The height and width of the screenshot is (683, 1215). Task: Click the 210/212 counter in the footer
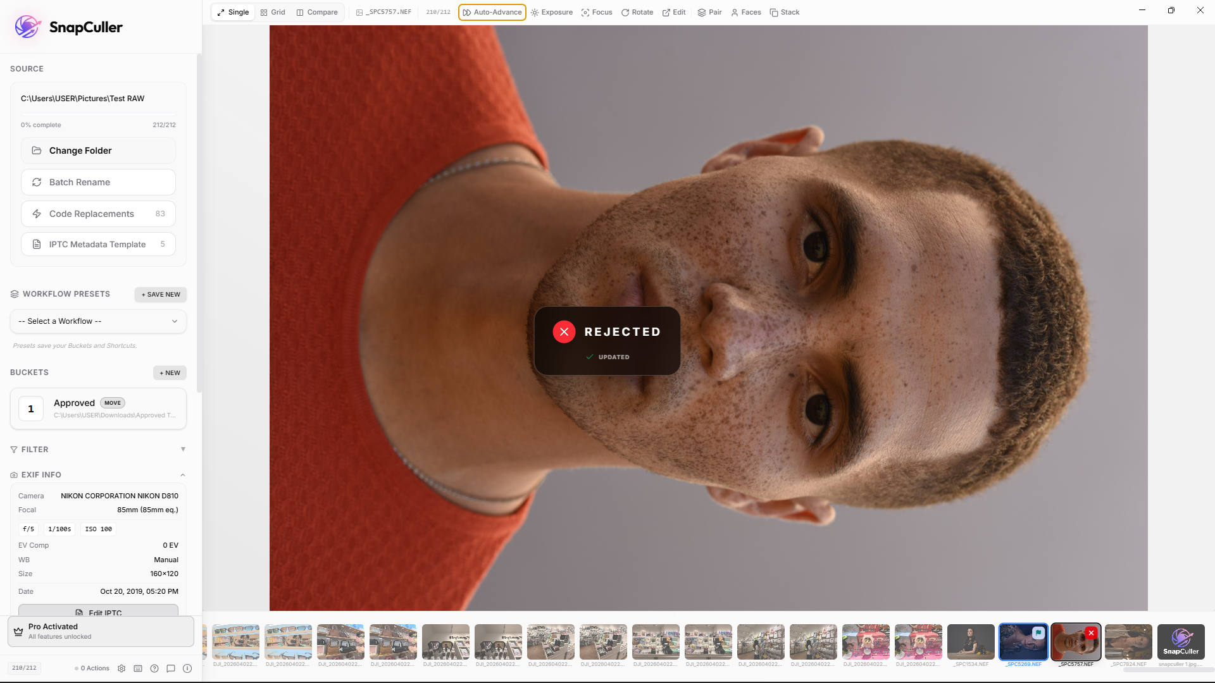click(24, 668)
